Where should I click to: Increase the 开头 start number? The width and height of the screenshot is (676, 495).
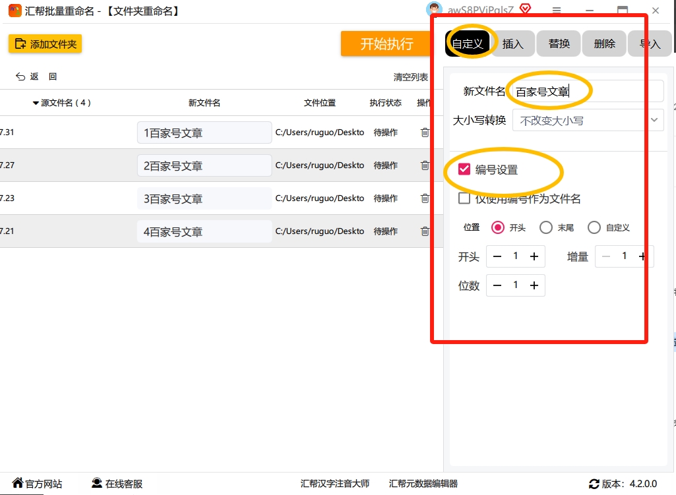click(534, 256)
